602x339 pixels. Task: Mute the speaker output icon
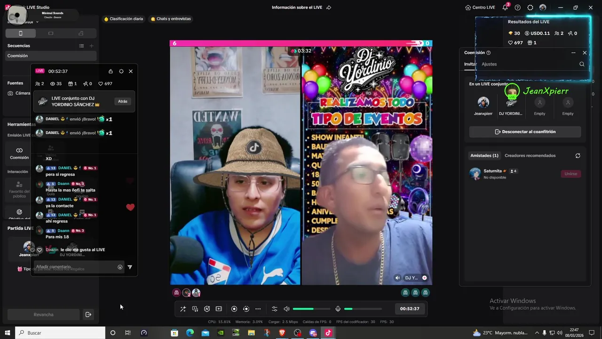click(x=286, y=309)
